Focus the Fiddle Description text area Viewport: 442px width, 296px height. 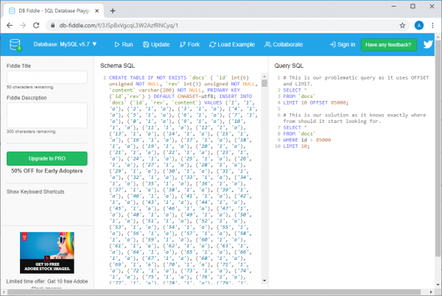46,115
